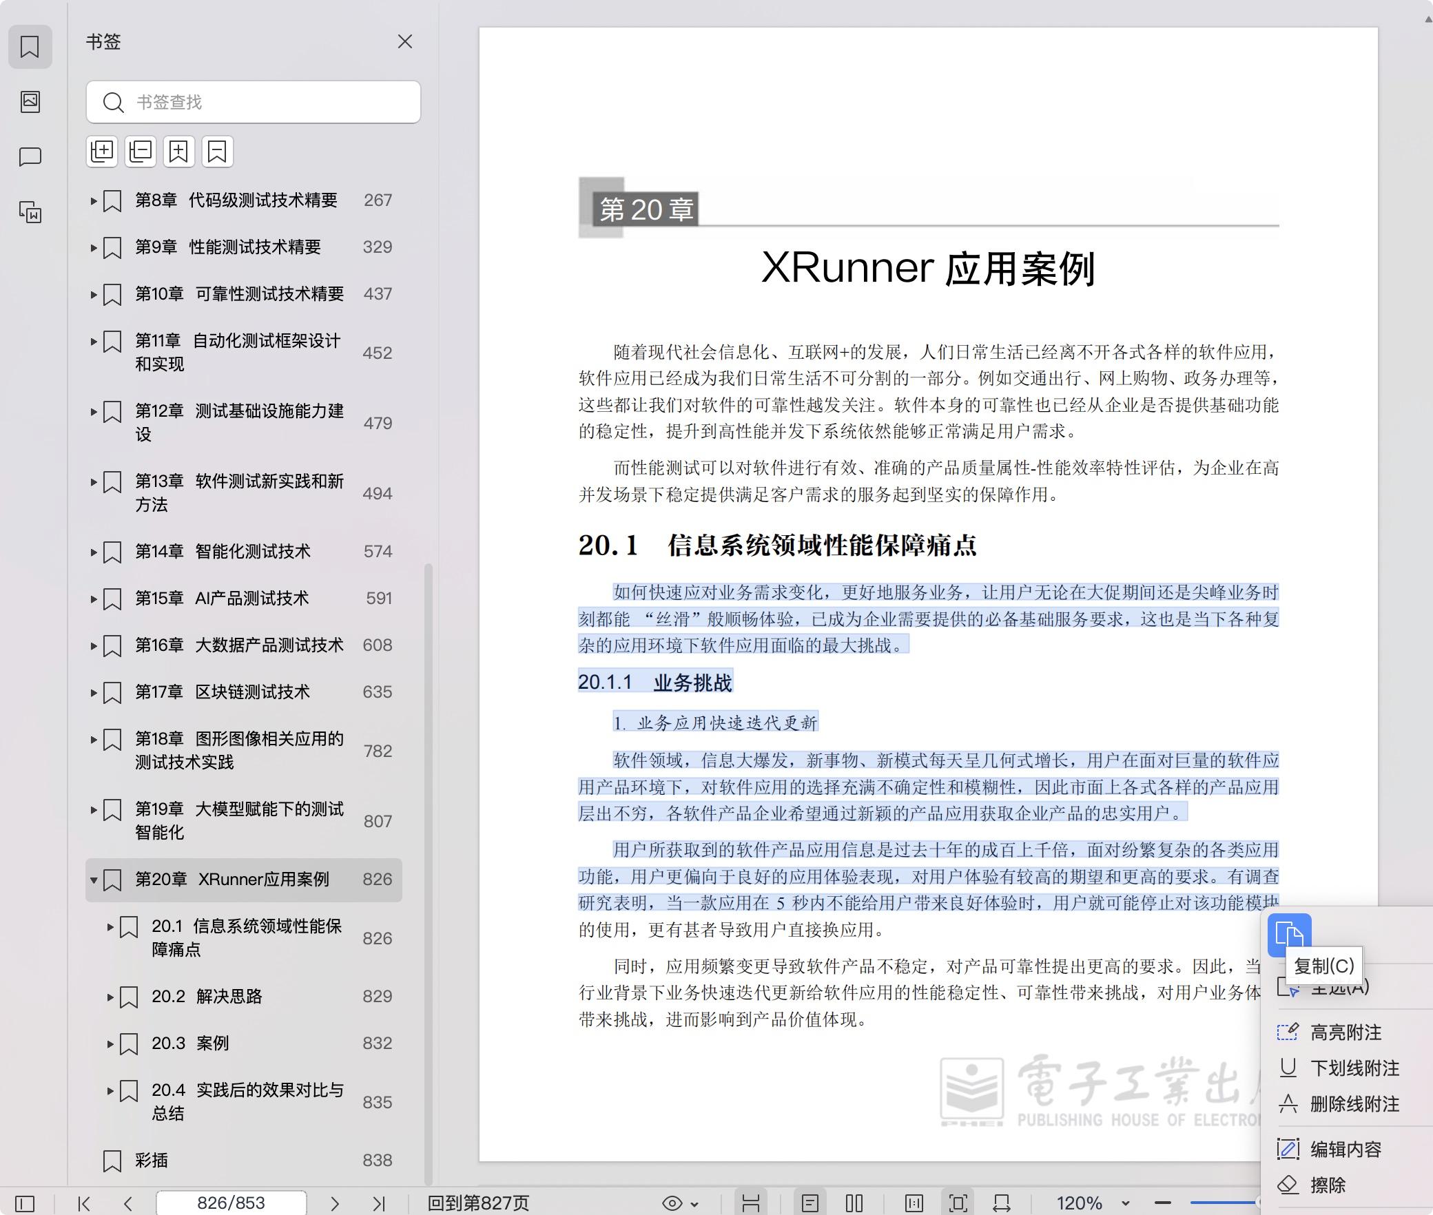Open the comments panel icon
1433x1215 pixels.
(30, 156)
